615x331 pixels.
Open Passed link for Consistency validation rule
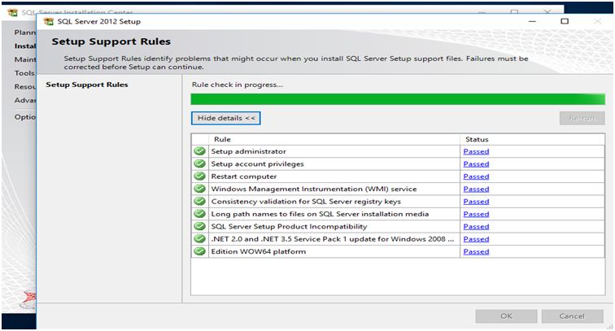[476, 202]
